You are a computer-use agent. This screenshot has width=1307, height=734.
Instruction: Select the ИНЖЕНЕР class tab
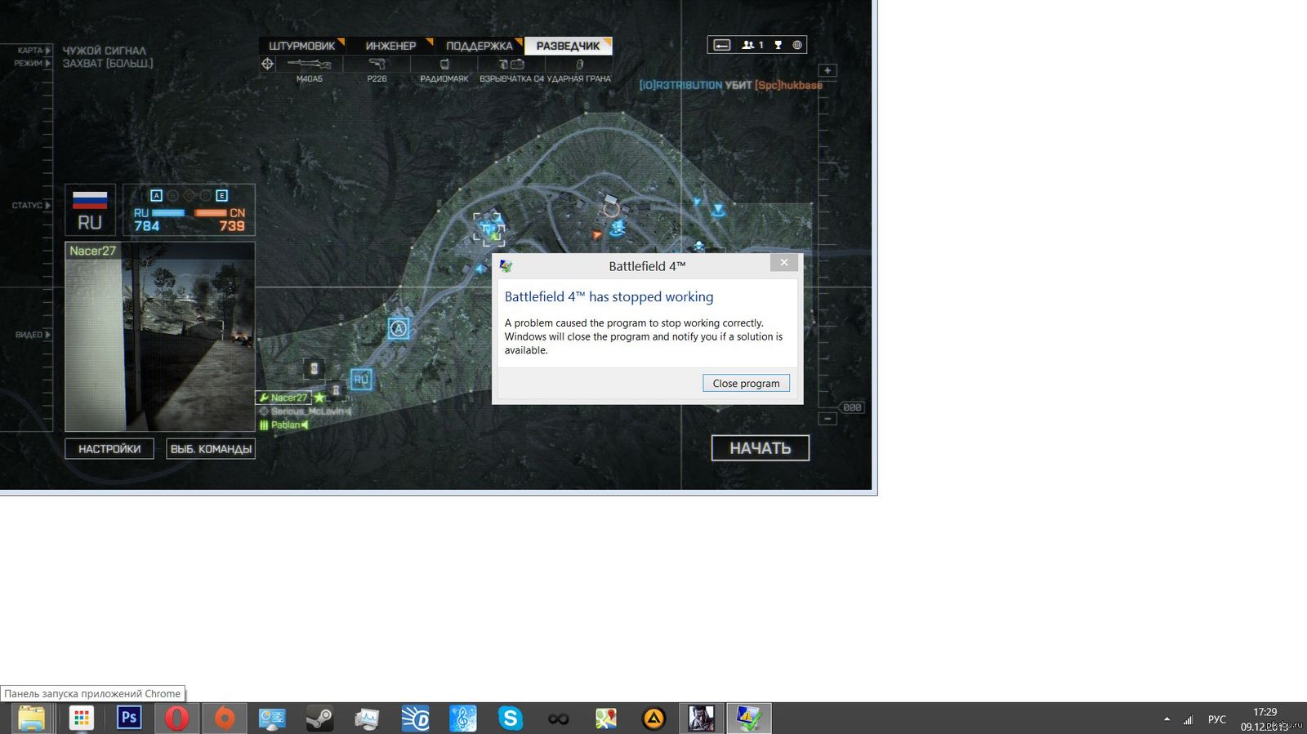point(390,46)
